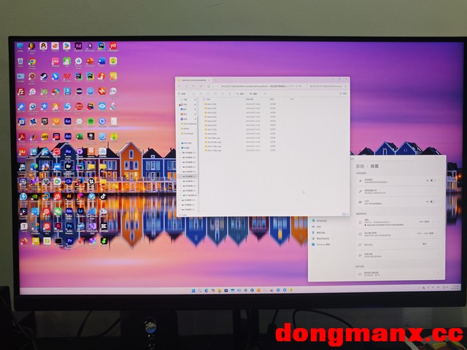Open the Display resolution dropdown
Image resolution: width=467 pixels, height=350 pixels.
tap(425, 234)
